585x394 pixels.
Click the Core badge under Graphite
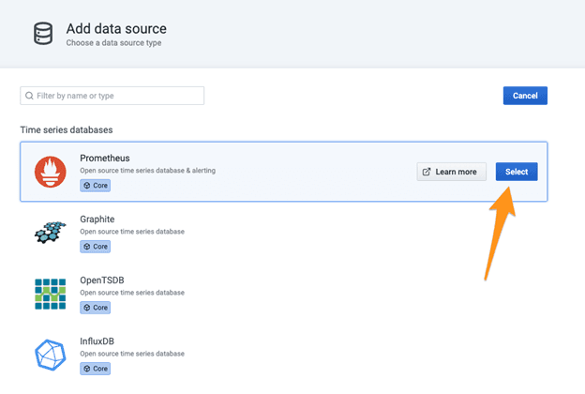pos(95,247)
